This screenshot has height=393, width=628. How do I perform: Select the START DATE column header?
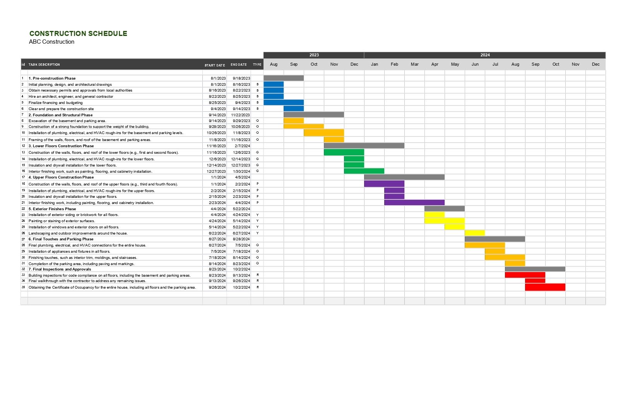coord(215,65)
